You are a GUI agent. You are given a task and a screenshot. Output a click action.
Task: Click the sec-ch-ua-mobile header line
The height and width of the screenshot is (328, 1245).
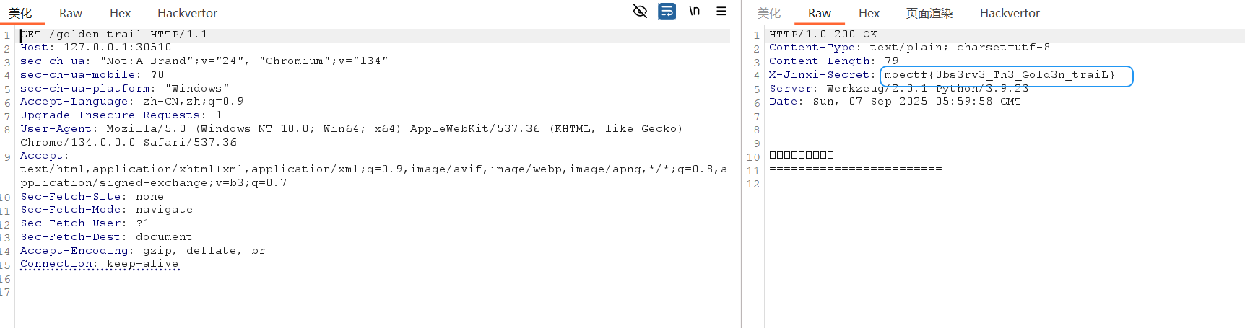[92, 75]
